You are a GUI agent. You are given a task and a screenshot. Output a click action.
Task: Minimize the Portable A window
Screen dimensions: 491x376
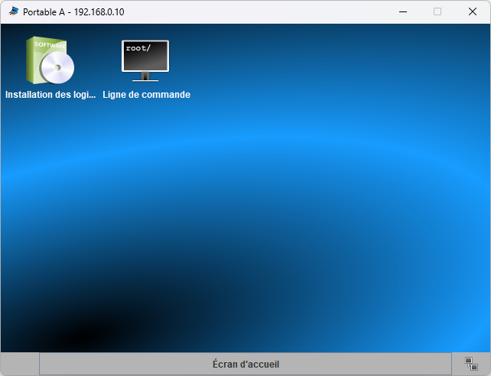click(x=402, y=11)
